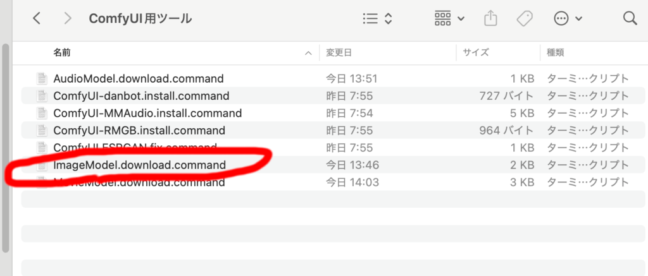Click ComfyUI-MMAudio.install.command file icon
The image size is (648, 276).
click(42, 113)
